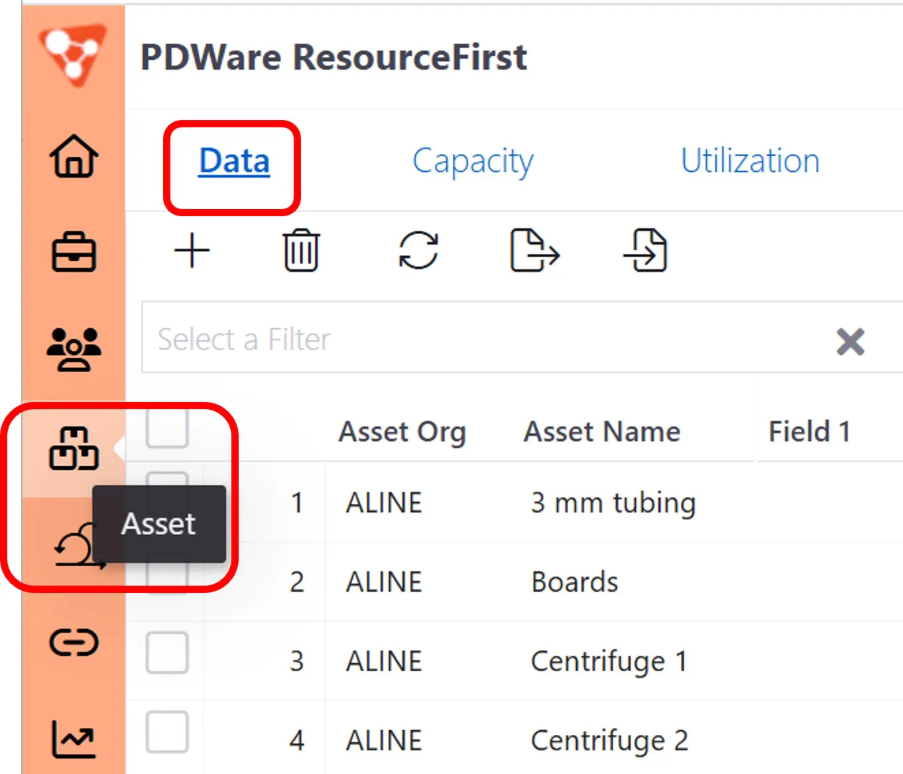
Task: Sort by the Asset Org column header
Action: (402, 432)
